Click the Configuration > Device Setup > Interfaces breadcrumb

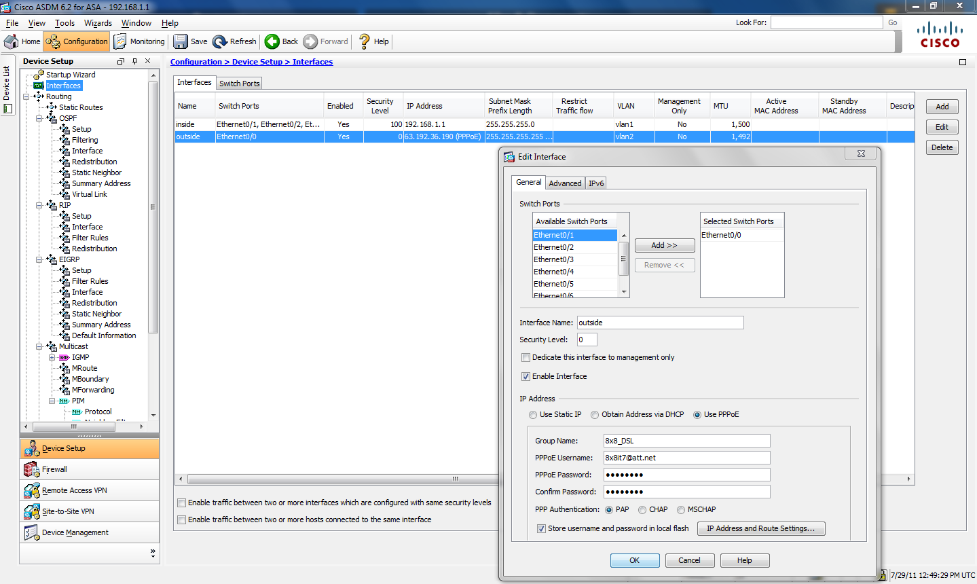point(251,62)
